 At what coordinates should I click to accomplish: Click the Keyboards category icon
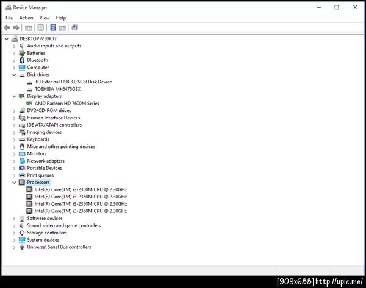coord(22,139)
